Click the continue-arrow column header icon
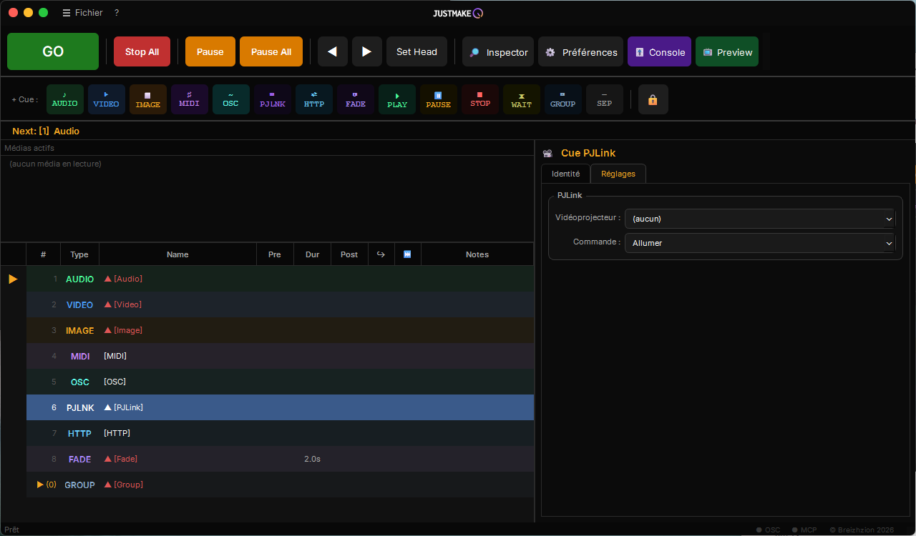Viewport: 916px width, 536px height. coord(381,254)
